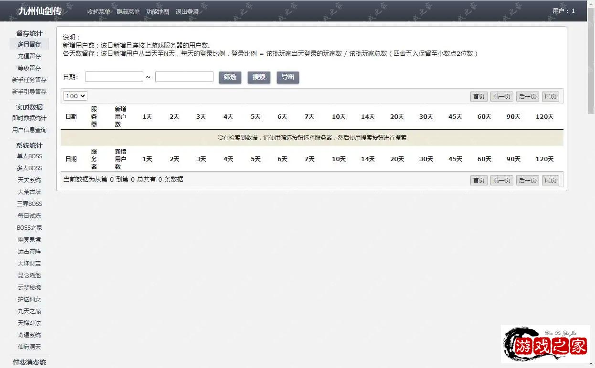Click the 游戏之家 logo image
Screen dimensions: 595x368
point(545,344)
